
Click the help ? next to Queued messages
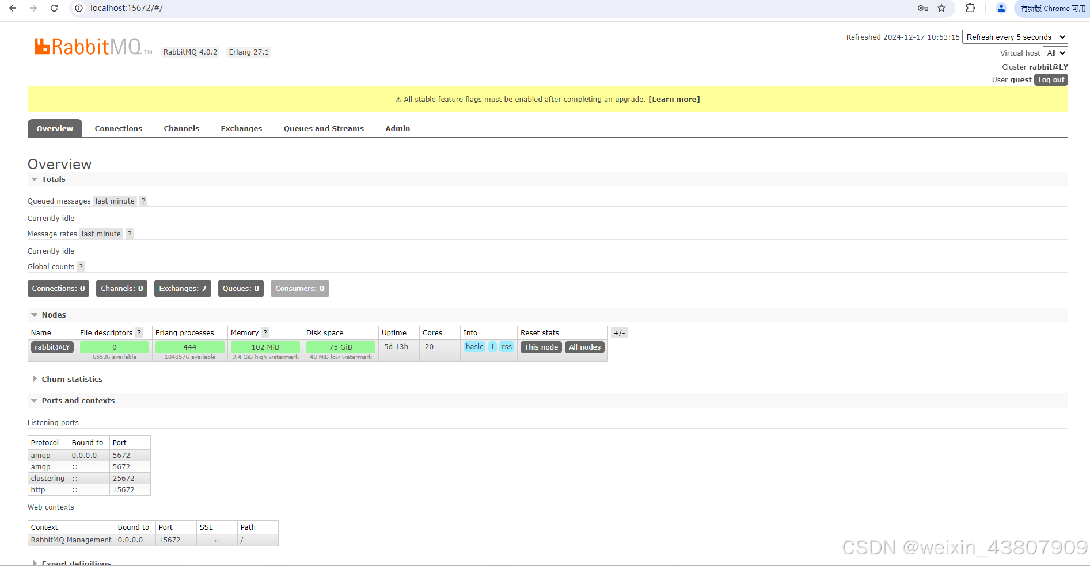point(143,201)
